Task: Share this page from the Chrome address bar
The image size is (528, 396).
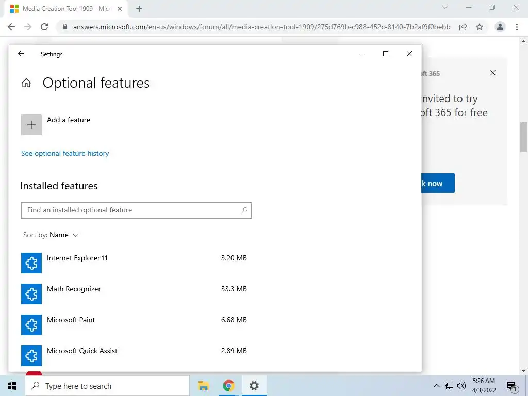Action: pyautogui.click(x=463, y=27)
